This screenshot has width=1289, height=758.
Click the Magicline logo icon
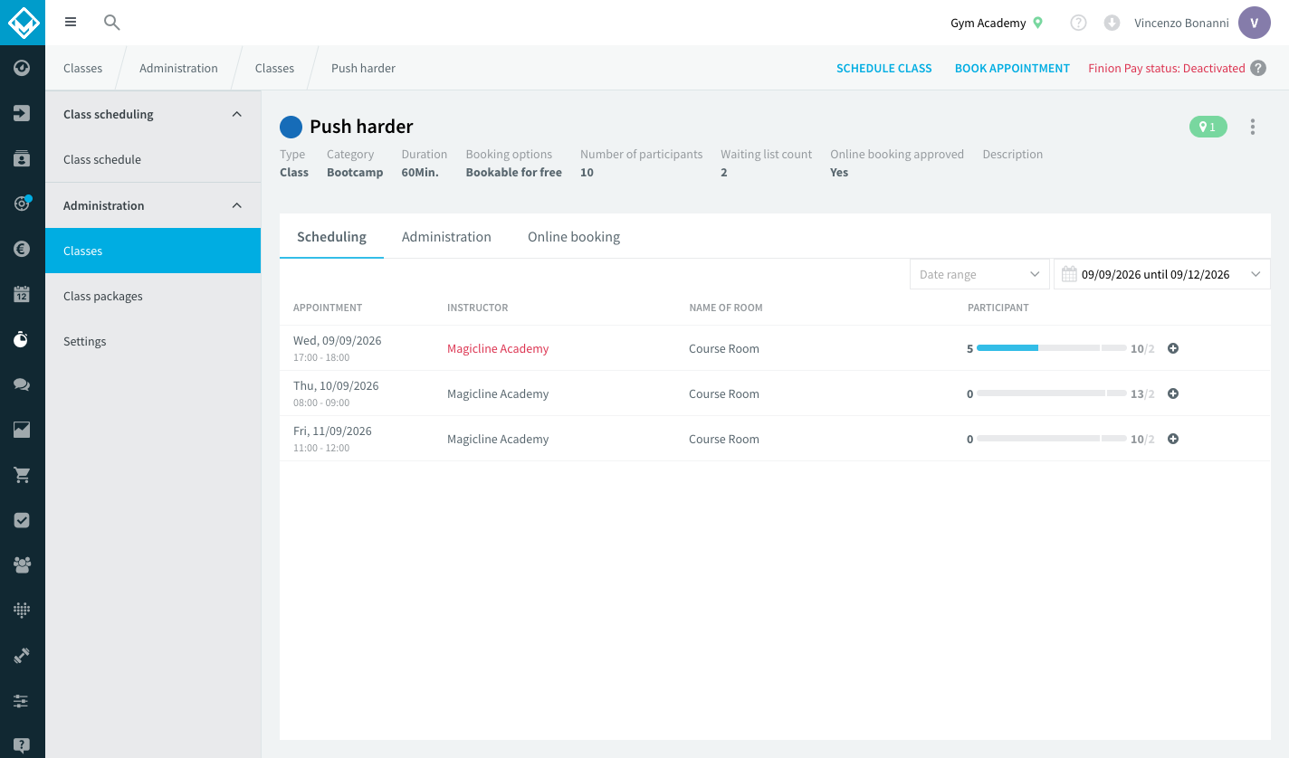point(23,23)
